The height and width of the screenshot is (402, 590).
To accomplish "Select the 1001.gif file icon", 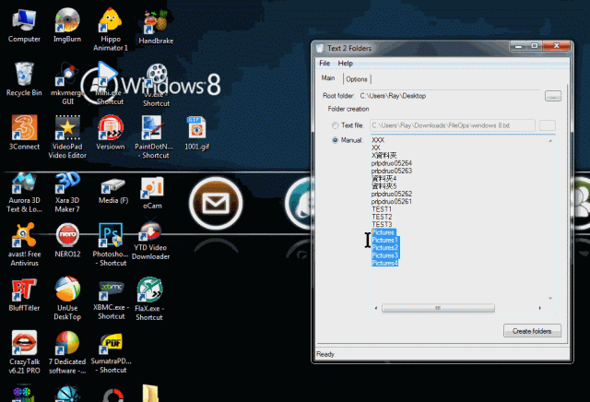I will click(196, 133).
